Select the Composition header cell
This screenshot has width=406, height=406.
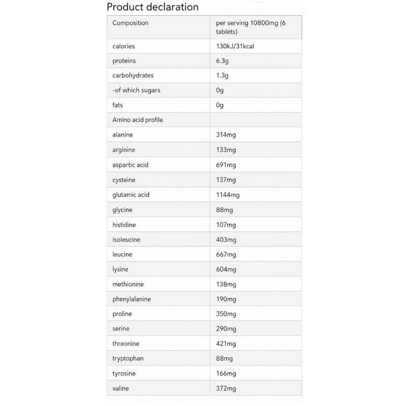pos(158,27)
